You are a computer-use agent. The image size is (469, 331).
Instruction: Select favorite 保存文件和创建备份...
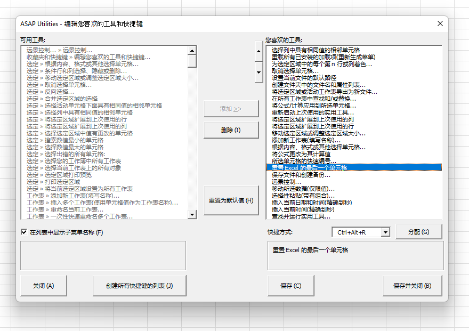301,175
